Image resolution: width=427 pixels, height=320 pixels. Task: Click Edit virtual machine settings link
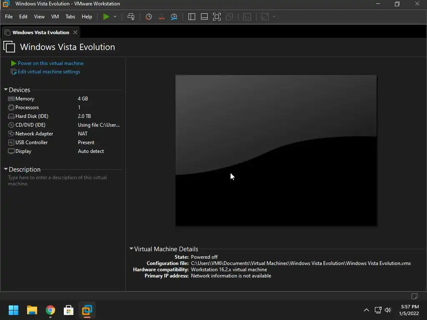pos(49,72)
